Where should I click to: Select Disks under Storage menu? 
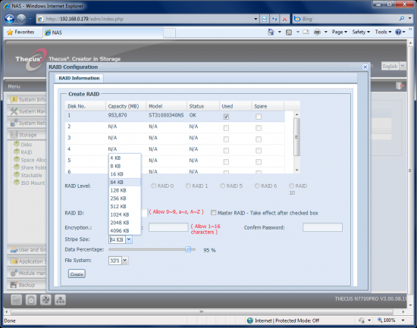click(26, 145)
